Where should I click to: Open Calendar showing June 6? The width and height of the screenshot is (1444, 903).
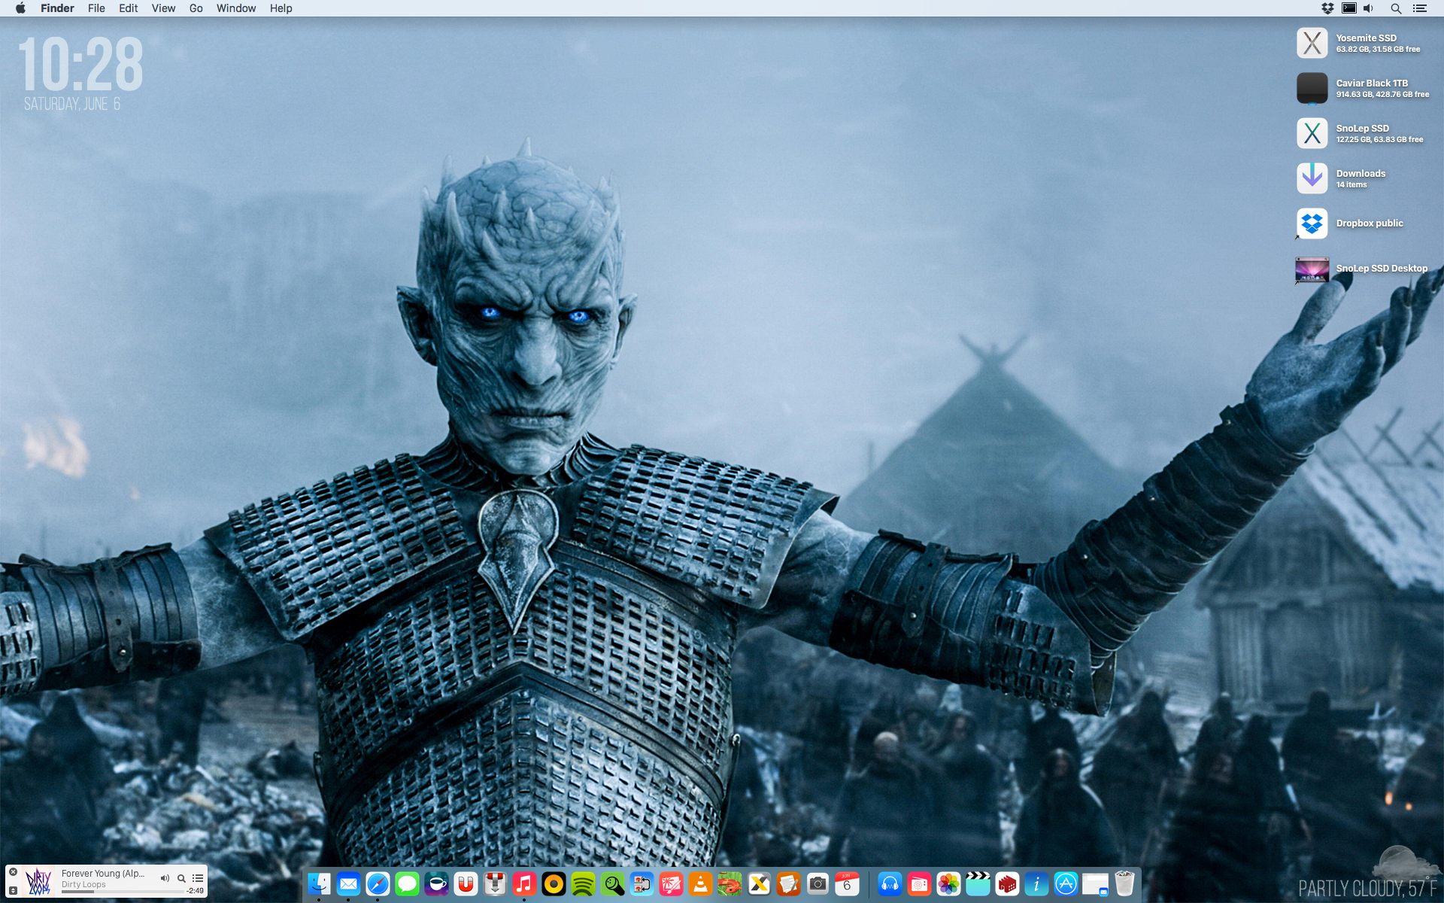coord(847,883)
